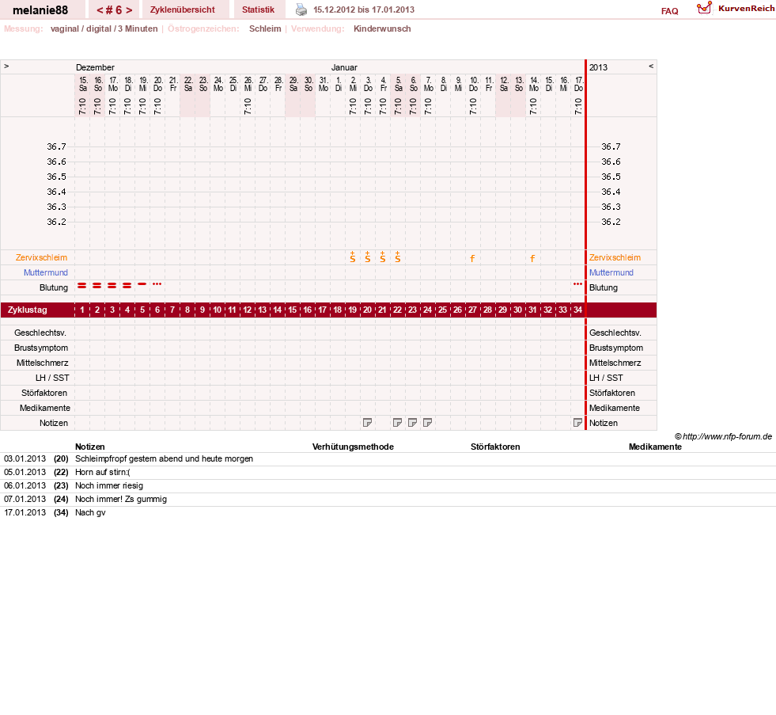Screen dimensions: 776x715
Task: Click S+ mucus symbol on 4 January
Action: coord(383,257)
